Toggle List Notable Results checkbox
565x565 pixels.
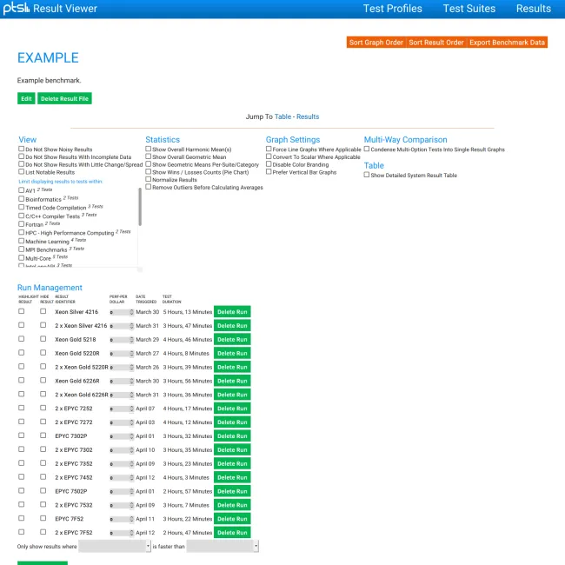(x=21, y=171)
